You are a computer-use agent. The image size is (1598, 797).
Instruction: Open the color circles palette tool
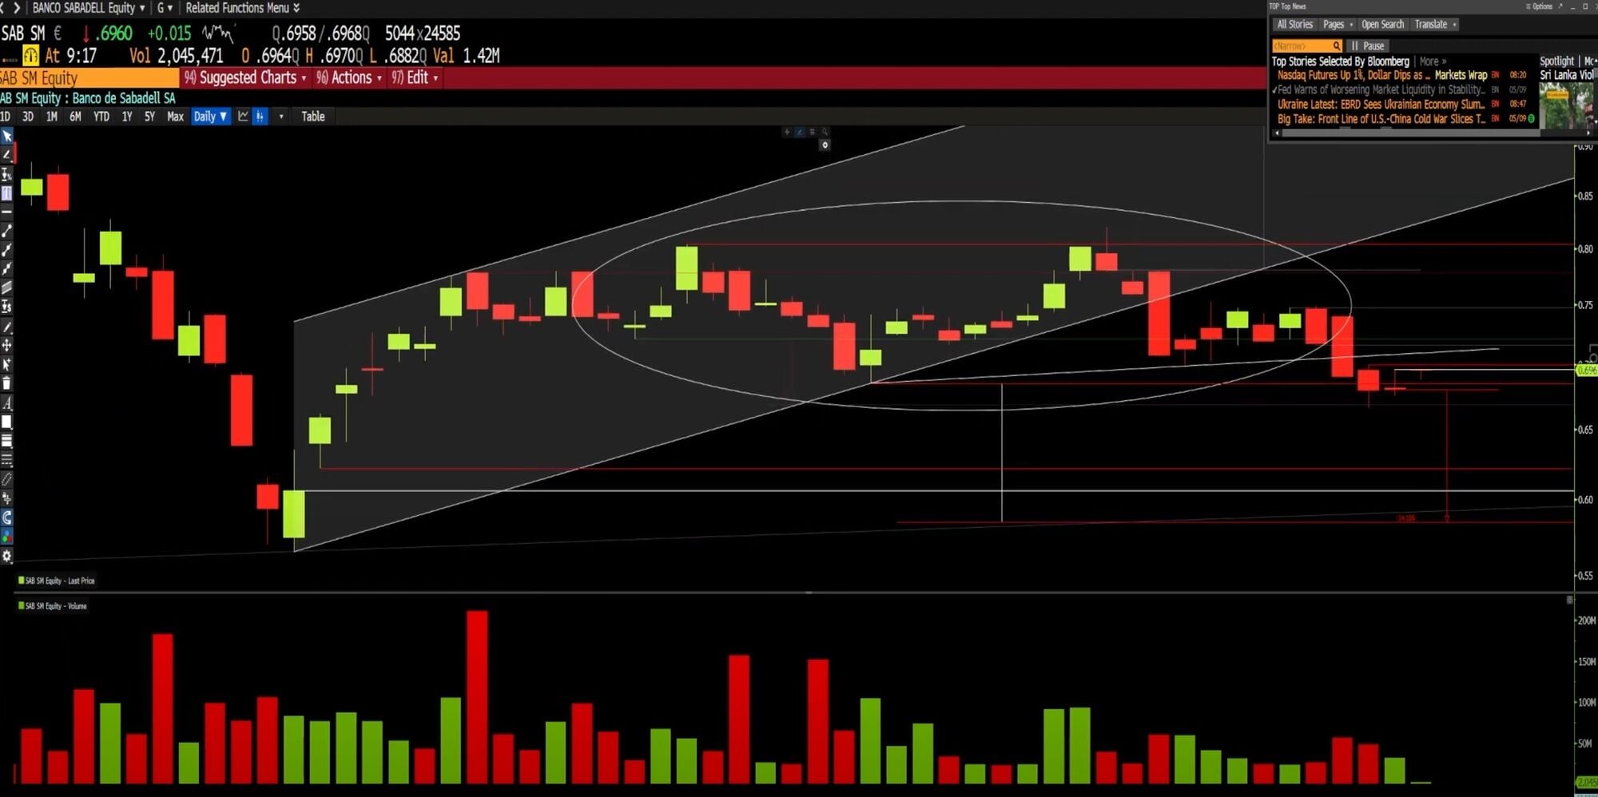coord(7,537)
